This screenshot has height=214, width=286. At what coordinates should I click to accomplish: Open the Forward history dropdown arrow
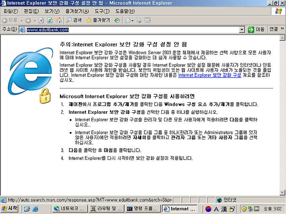pyautogui.click(x=35, y=21)
